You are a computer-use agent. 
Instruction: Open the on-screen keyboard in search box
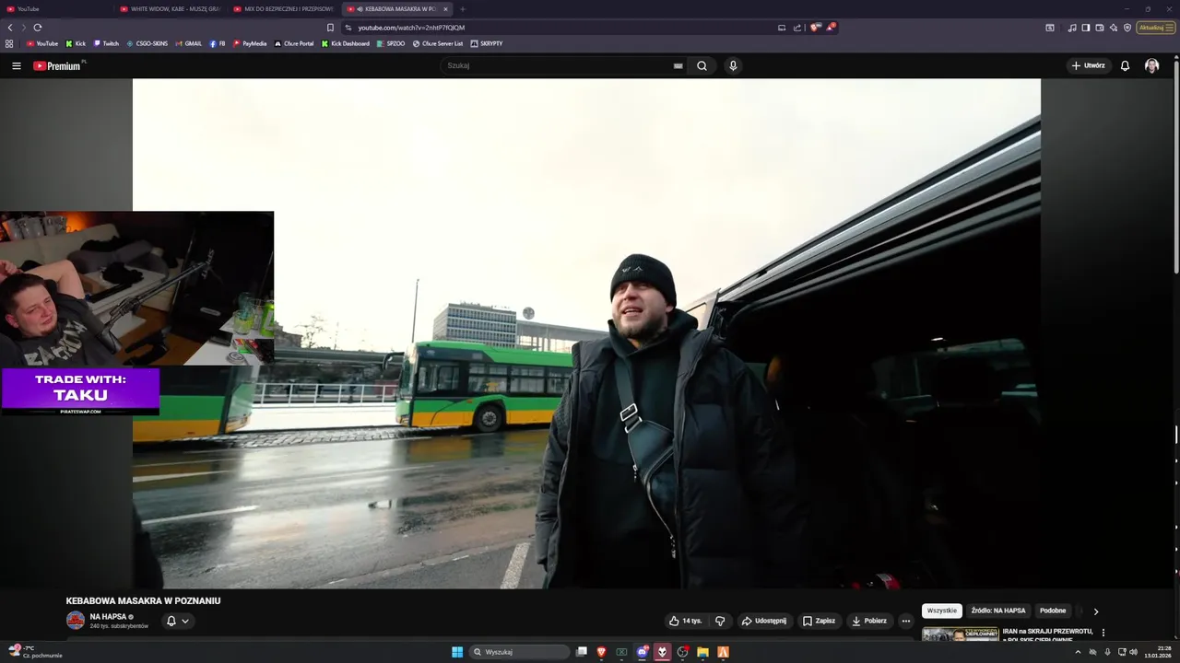coord(678,66)
